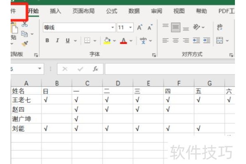Set middle vertical alignment

click(175, 27)
